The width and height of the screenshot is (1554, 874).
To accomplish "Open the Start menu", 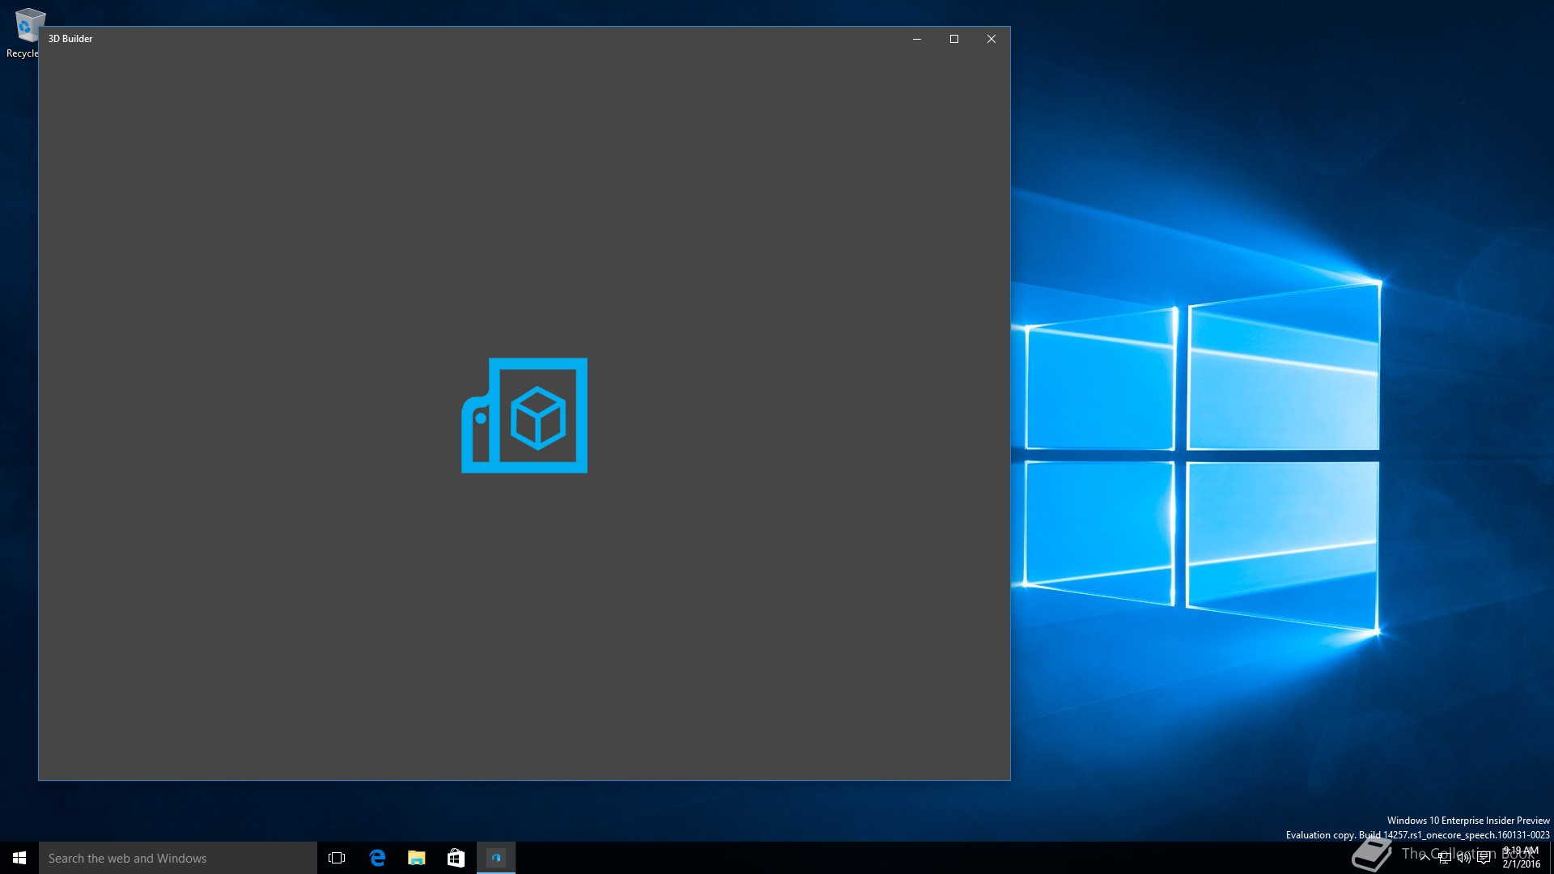I will [19, 858].
